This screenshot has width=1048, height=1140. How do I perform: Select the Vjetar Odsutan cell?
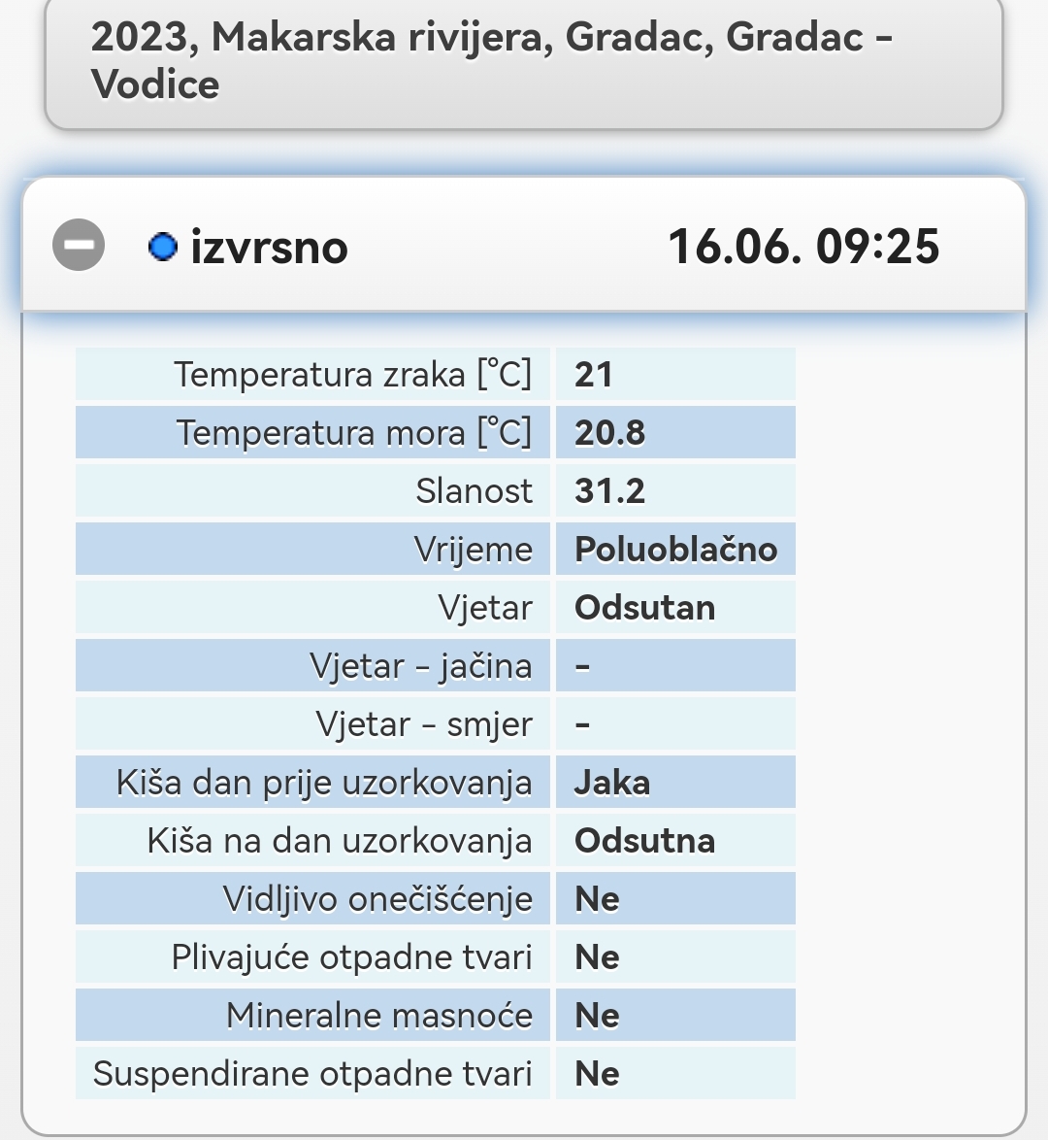click(x=676, y=607)
